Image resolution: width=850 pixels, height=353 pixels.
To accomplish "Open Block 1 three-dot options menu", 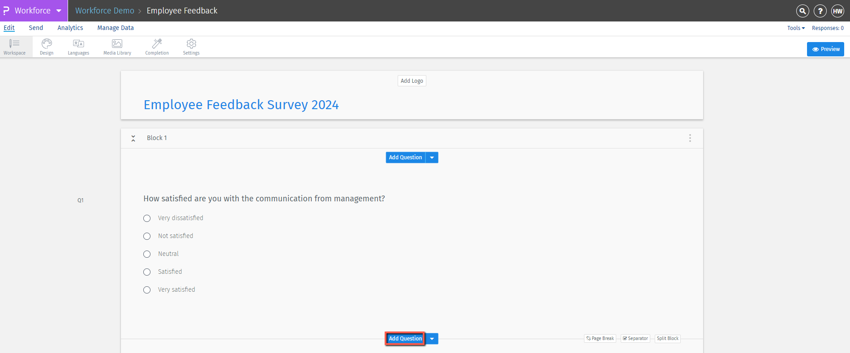I will (690, 138).
